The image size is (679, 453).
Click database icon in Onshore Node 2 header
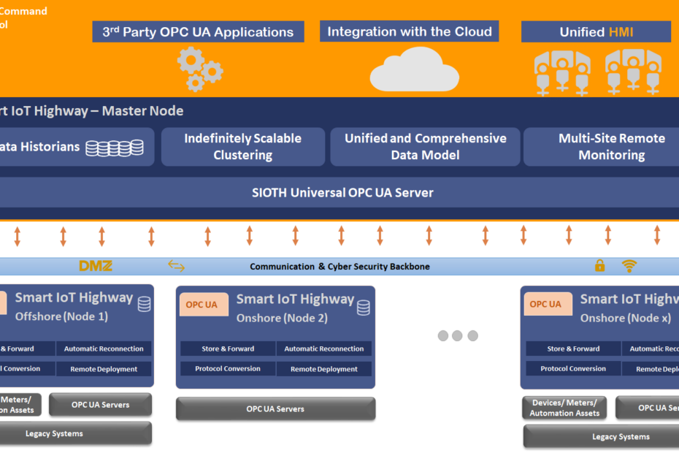click(x=363, y=308)
